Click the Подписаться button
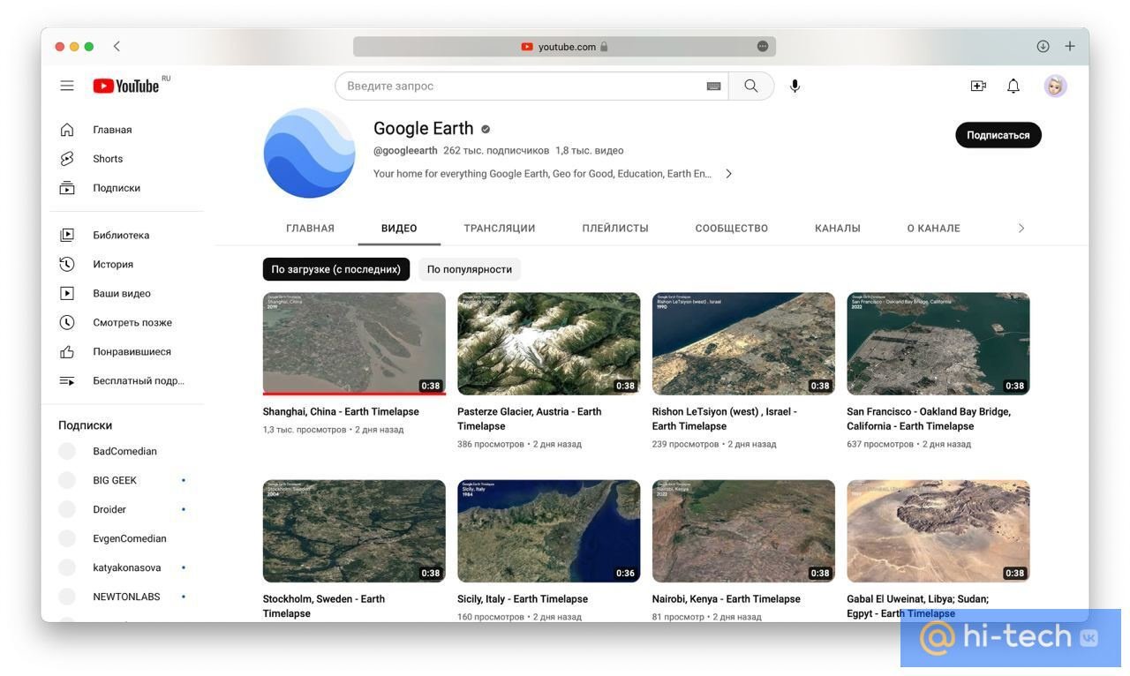The width and height of the screenshot is (1130, 676). [x=998, y=135]
